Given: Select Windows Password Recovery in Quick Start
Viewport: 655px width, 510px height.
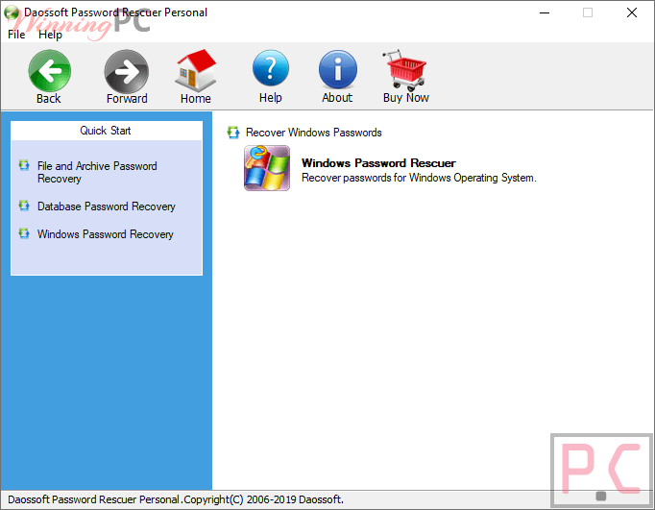Looking at the screenshot, I should pyautogui.click(x=106, y=234).
